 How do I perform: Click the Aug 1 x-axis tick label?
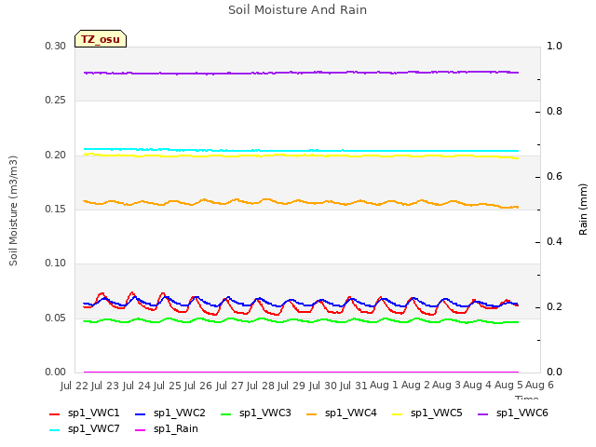pos(384,386)
